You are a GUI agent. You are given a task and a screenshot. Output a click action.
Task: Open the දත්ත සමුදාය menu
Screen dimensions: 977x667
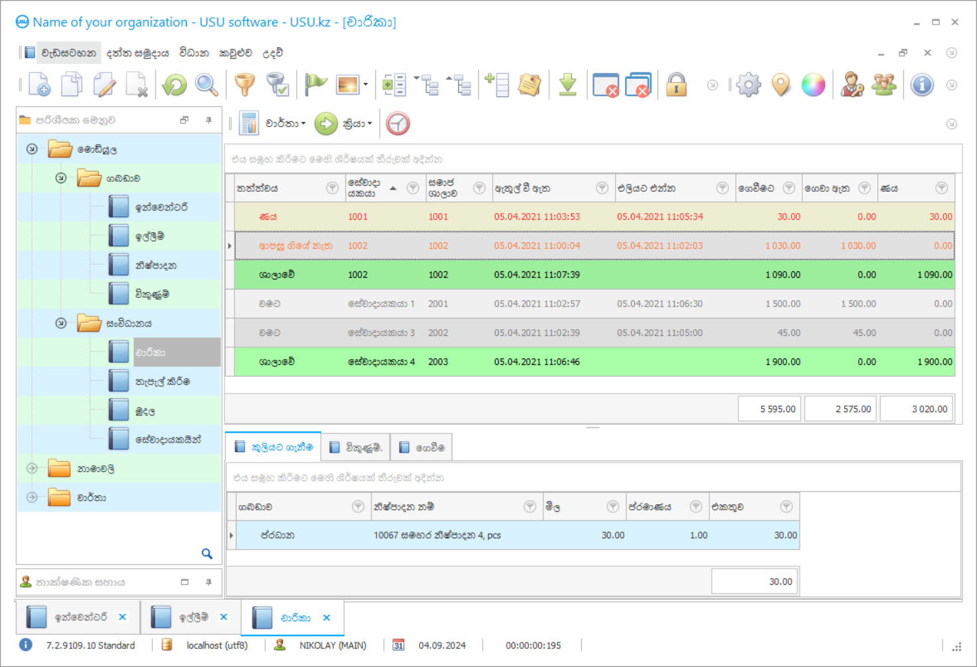(137, 53)
